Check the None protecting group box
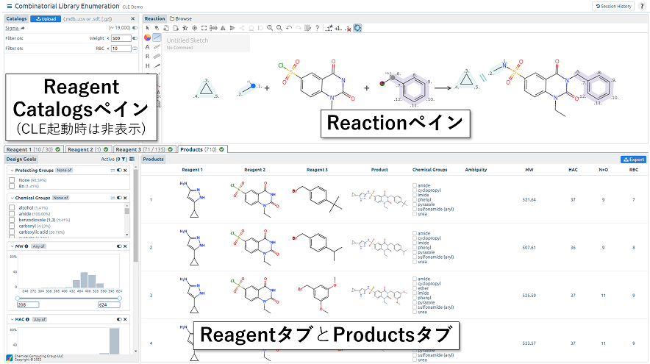 pyautogui.click(x=12, y=180)
